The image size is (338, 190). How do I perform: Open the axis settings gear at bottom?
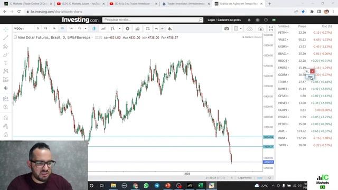(269, 178)
